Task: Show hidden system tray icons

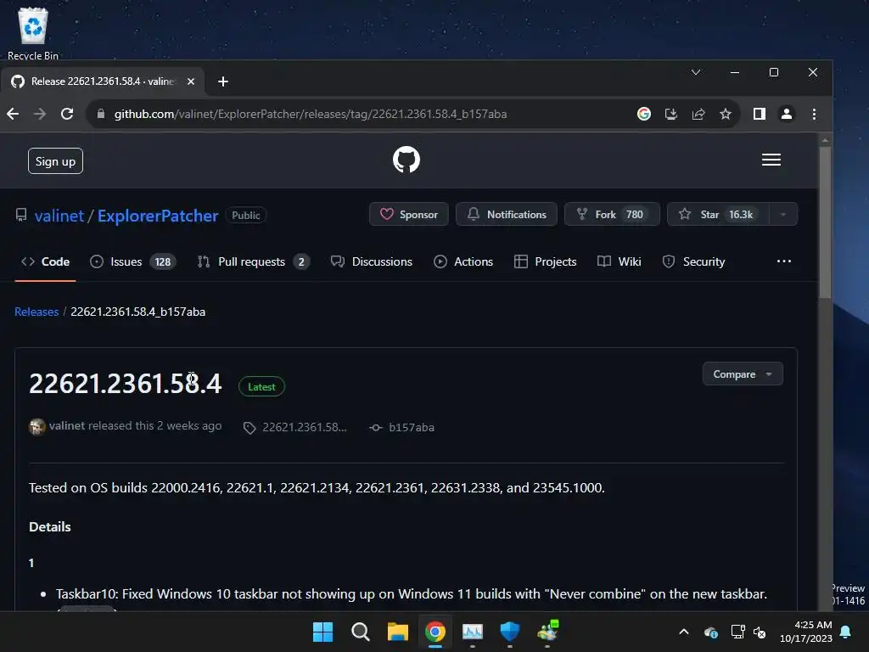Action: [x=684, y=632]
